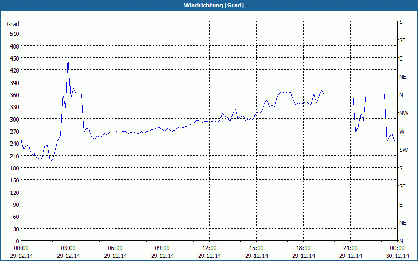Click the 29.12.14 date under 12:00
The image size is (418, 261).
click(210, 256)
